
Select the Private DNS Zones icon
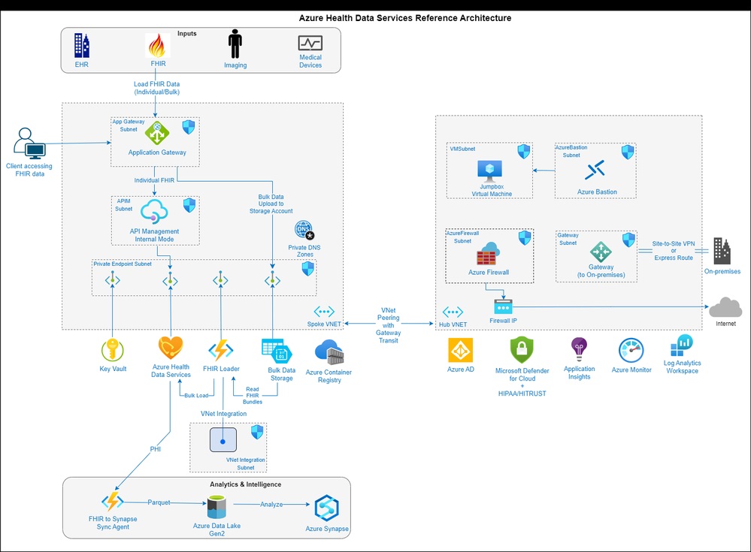(x=304, y=230)
